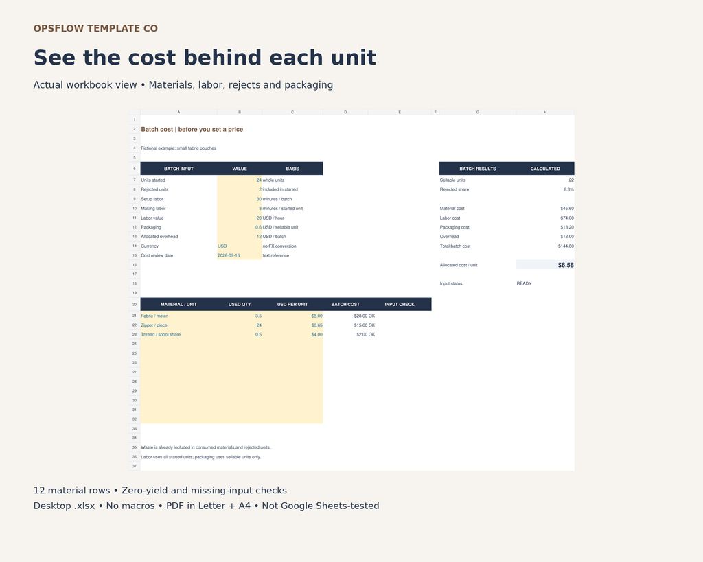Click the '$28.00 OK' batch cost cell
703x562 pixels.
[364, 316]
